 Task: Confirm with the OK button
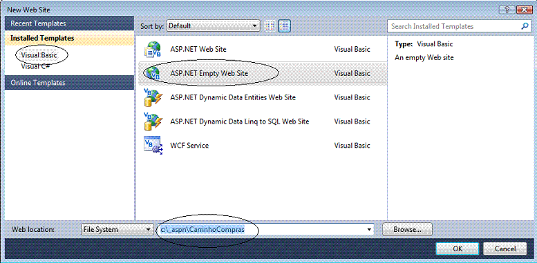coord(458,249)
